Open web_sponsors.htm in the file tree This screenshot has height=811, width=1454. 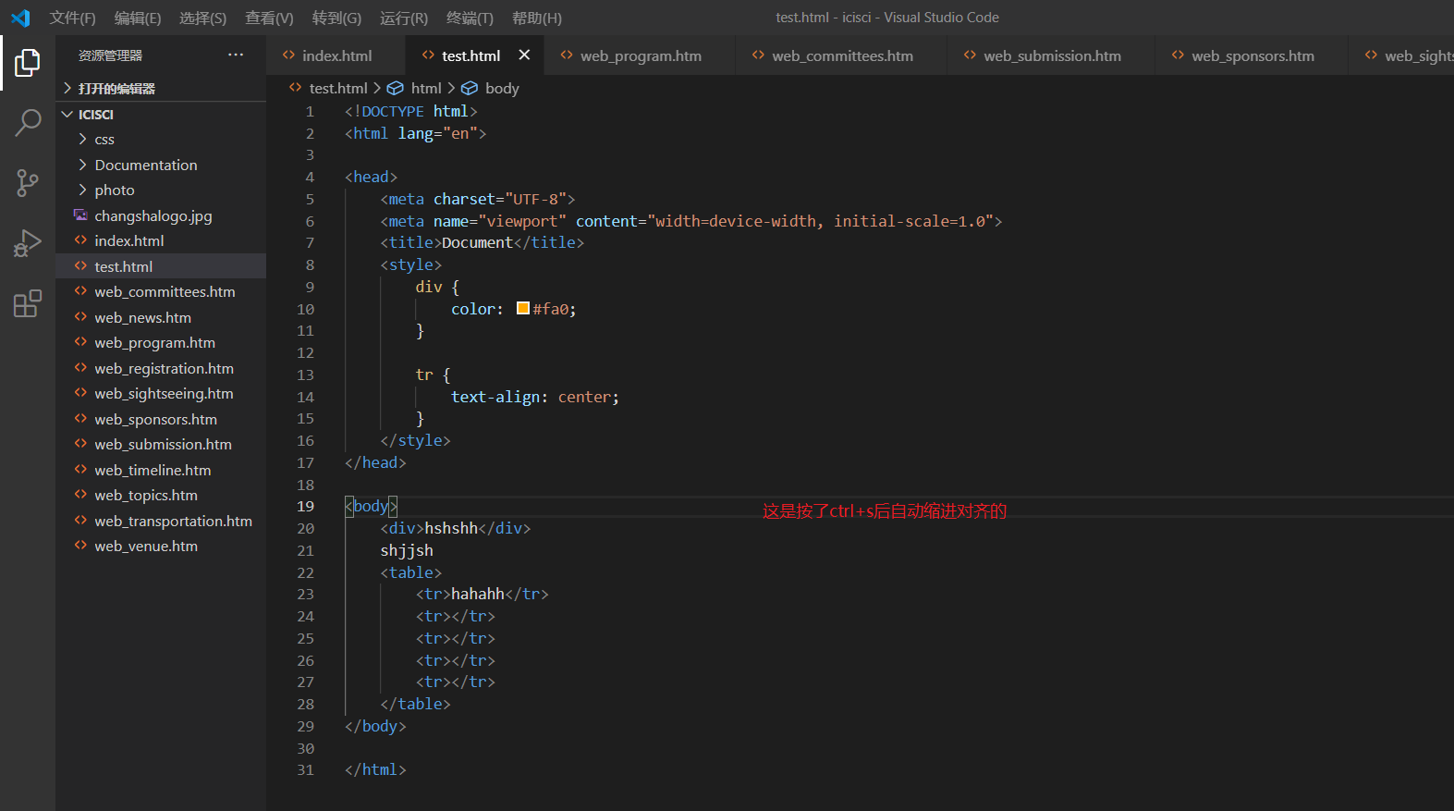tap(161, 419)
